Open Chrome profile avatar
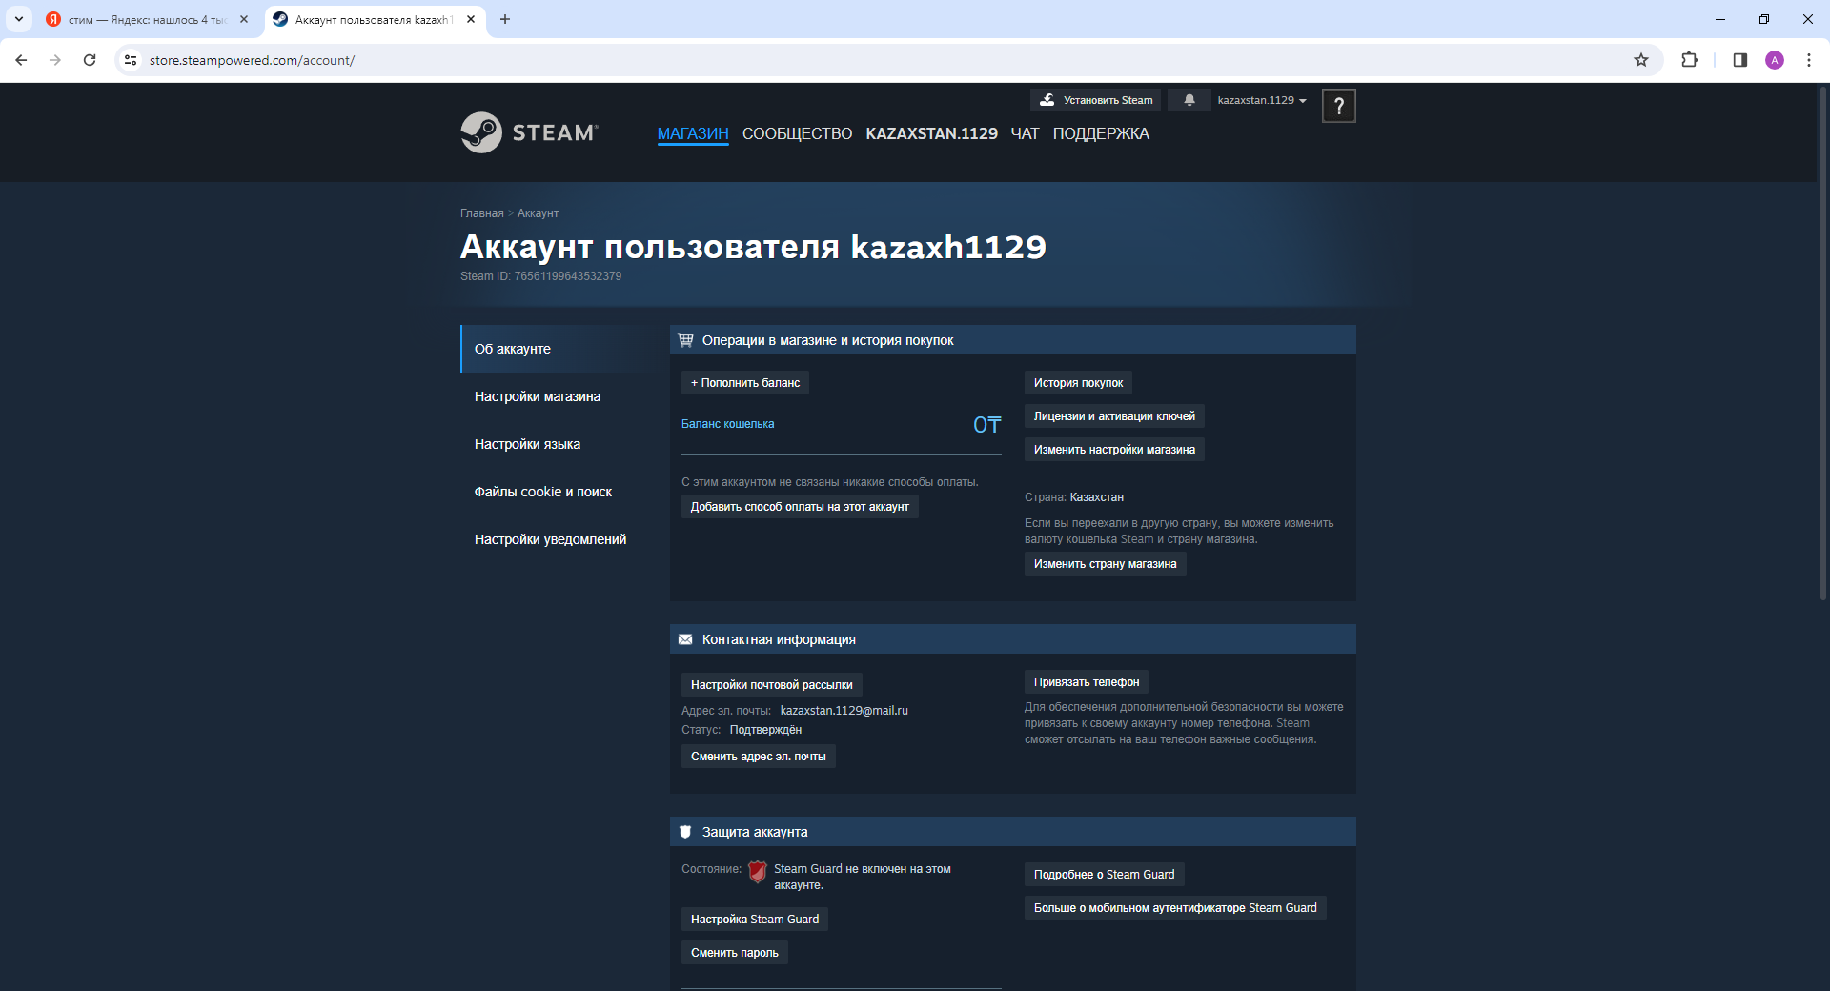 [1775, 60]
